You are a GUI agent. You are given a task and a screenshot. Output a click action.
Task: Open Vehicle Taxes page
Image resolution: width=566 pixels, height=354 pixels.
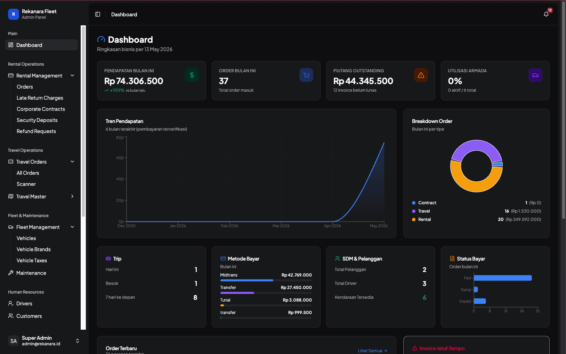point(32,260)
